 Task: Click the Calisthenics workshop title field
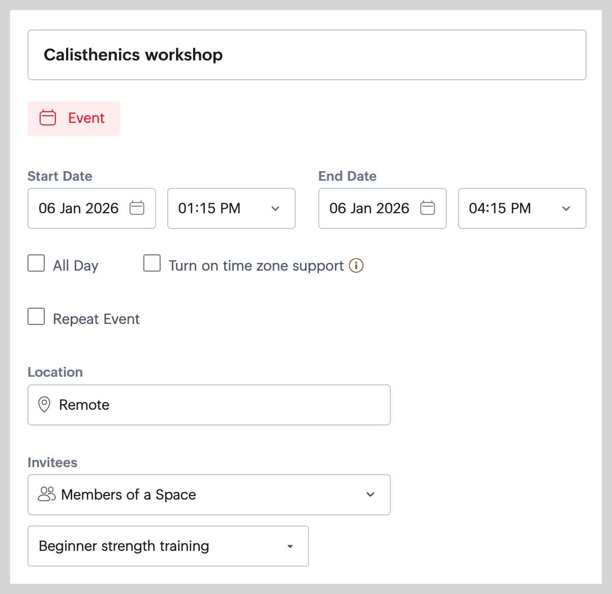pyautogui.click(x=307, y=55)
